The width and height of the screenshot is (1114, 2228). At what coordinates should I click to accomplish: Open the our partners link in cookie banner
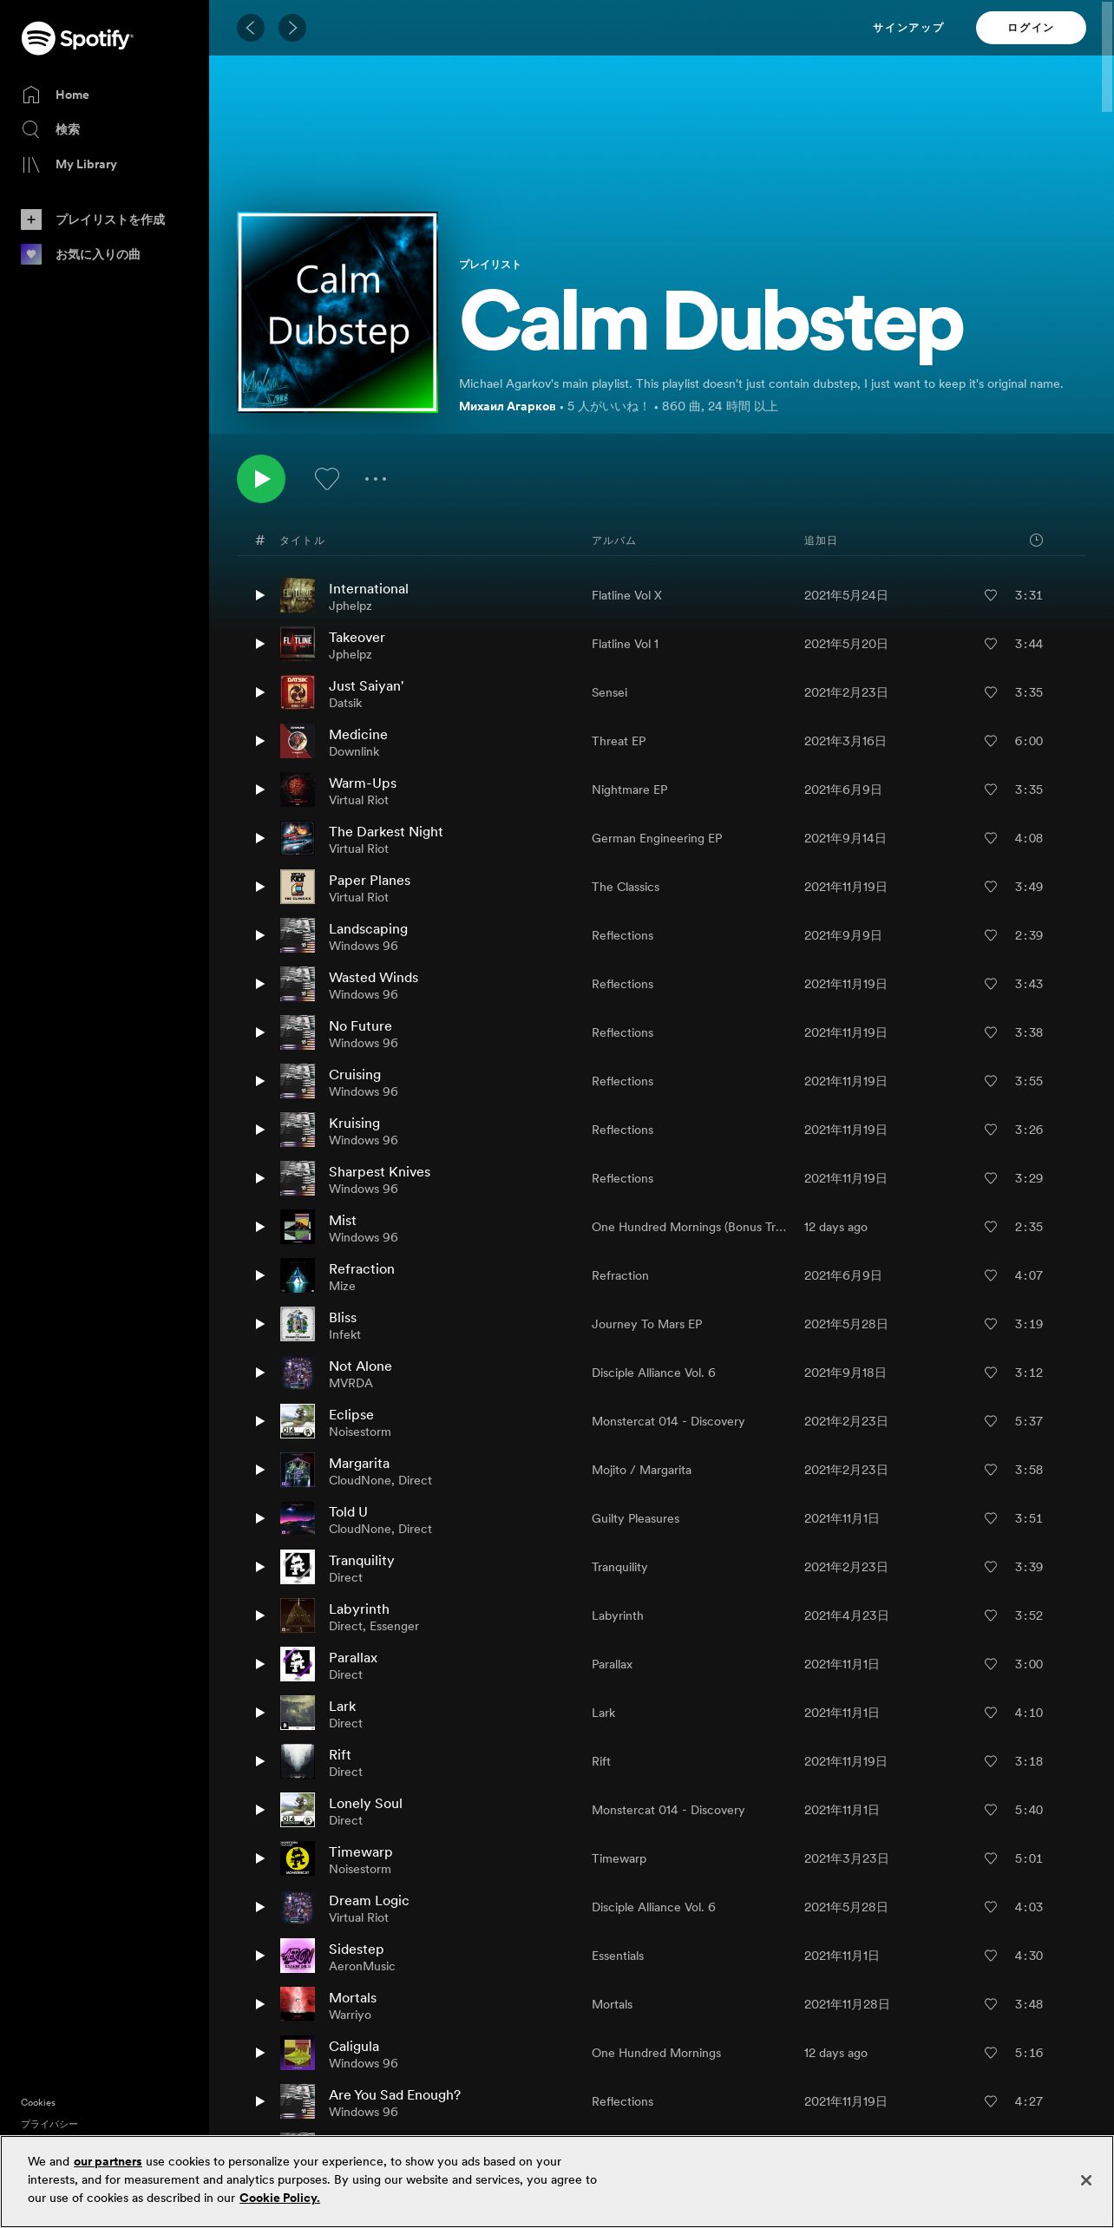[108, 2161]
